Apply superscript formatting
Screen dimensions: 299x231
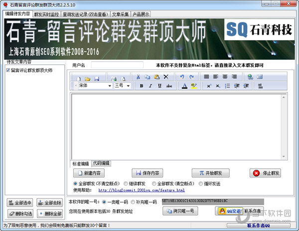pos(209,86)
